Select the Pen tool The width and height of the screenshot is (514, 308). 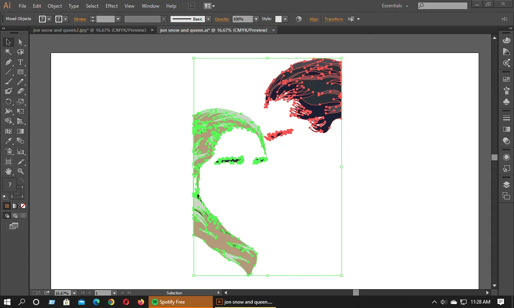(x=8, y=62)
